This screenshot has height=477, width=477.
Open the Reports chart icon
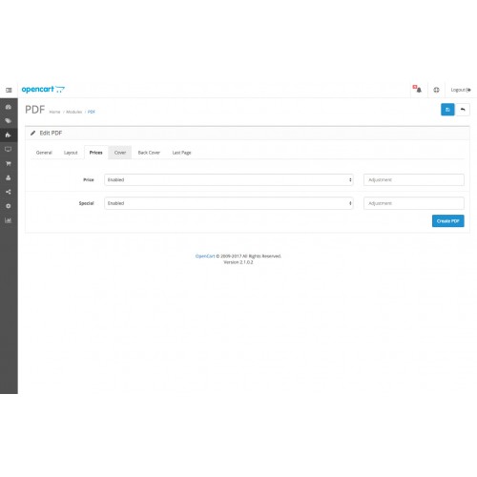(9, 220)
